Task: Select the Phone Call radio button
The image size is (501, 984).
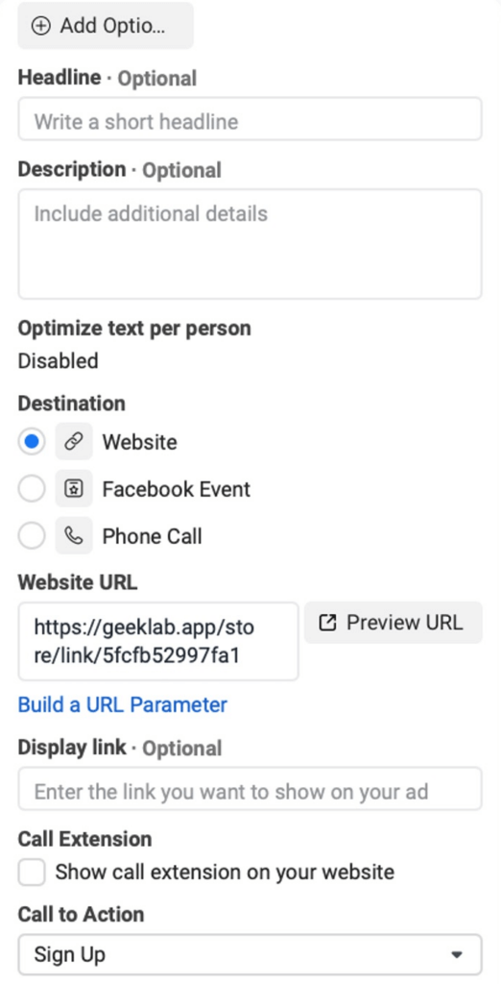Action: point(32,536)
